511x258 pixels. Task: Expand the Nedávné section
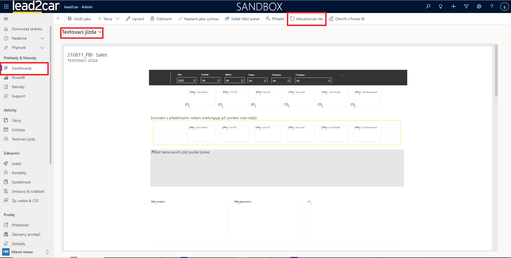[x=42, y=38]
